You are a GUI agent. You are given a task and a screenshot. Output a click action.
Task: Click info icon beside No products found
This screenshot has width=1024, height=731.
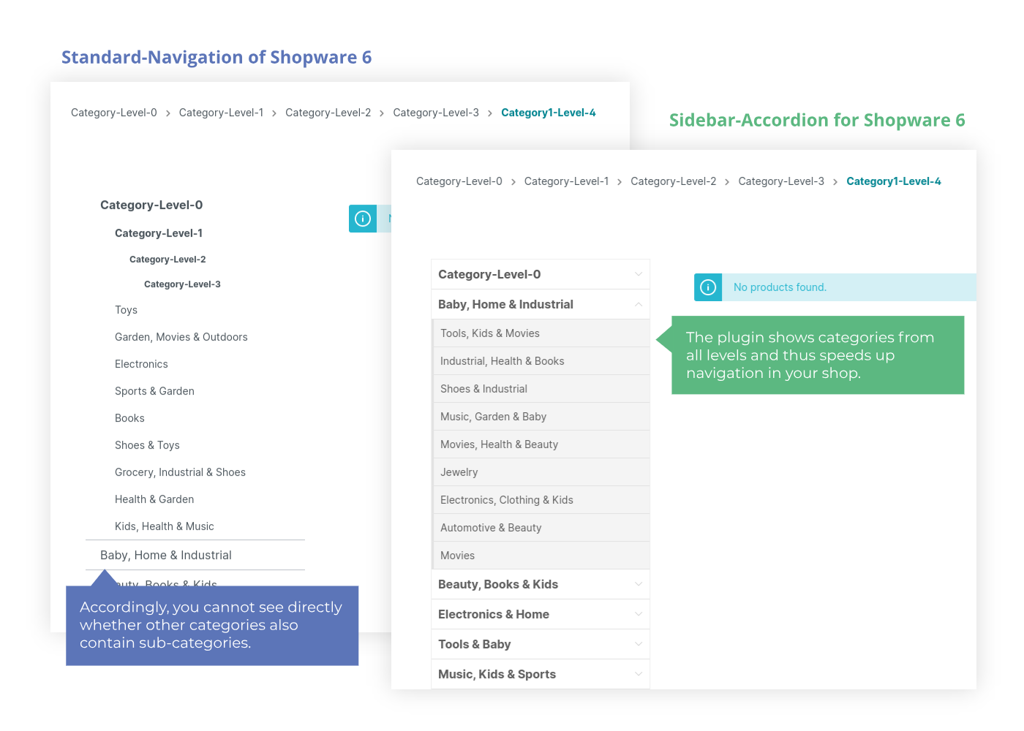coord(708,287)
